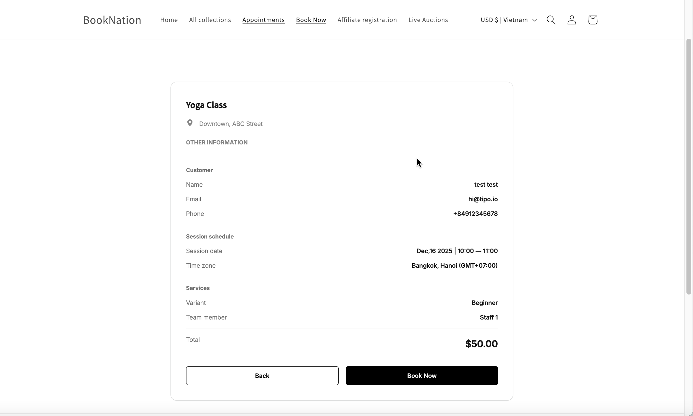Open the shopping cart icon
Image resolution: width=693 pixels, height=416 pixels.
(592, 20)
